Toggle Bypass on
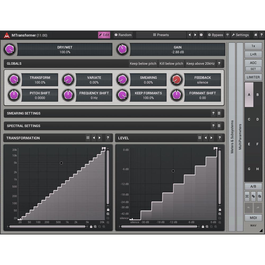The image size is (265, 265). [x=215, y=35]
